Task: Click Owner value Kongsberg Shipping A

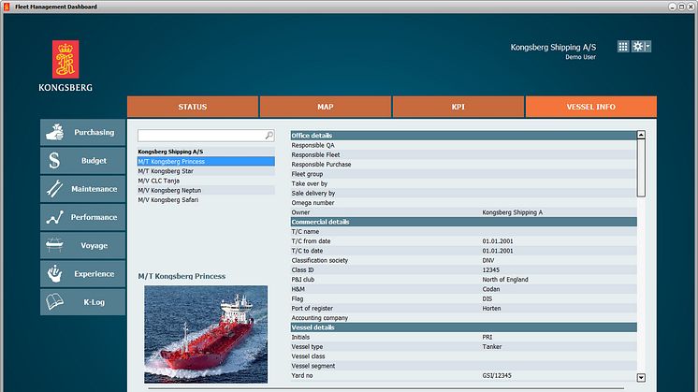Action: [x=513, y=212]
